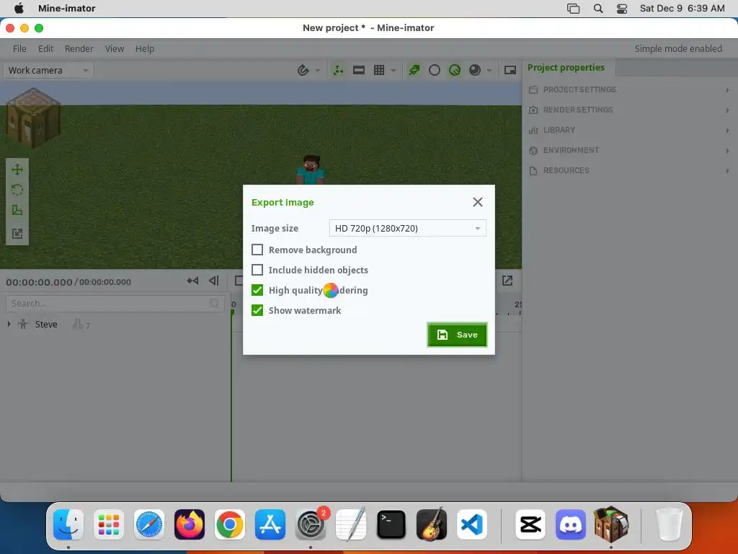Open Visual Studio Code from the dock
Screen dimensions: 738x554
point(472,524)
